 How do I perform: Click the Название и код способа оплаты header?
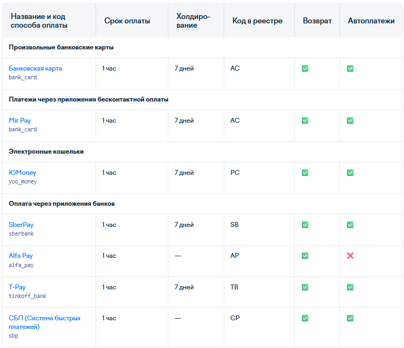[x=39, y=21]
